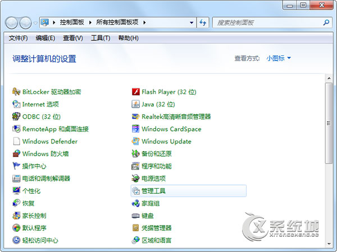Click the 凭据管理器 vault icon

coord(135,228)
